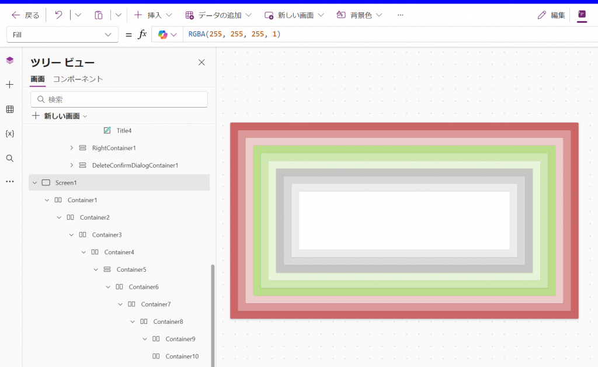This screenshot has width=598, height=367.
Task: Open the Variables {x} icon in sidebar
Action: tap(10, 134)
